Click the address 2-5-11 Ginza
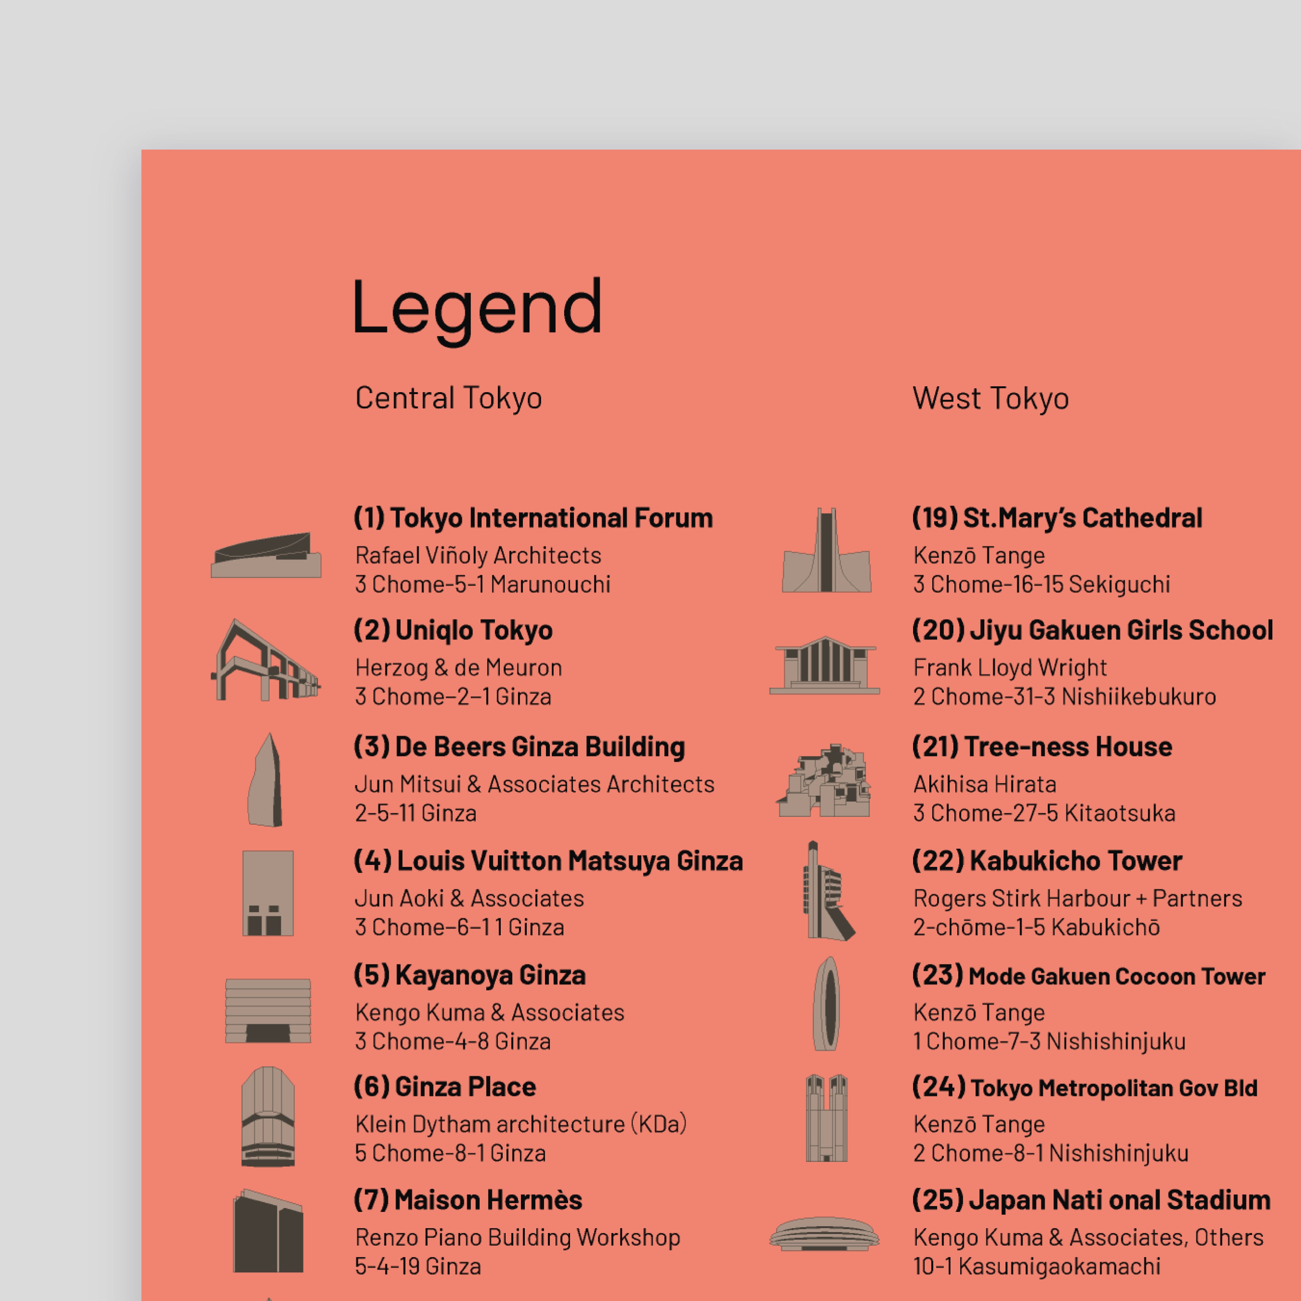This screenshot has width=1301, height=1301. pyautogui.click(x=416, y=813)
